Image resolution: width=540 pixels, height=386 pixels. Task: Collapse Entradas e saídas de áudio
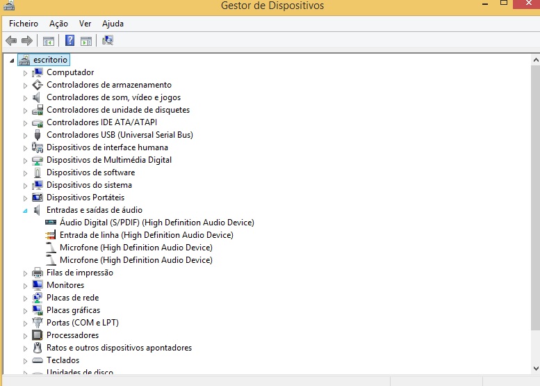pyautogui.click(x=25, y=211)
